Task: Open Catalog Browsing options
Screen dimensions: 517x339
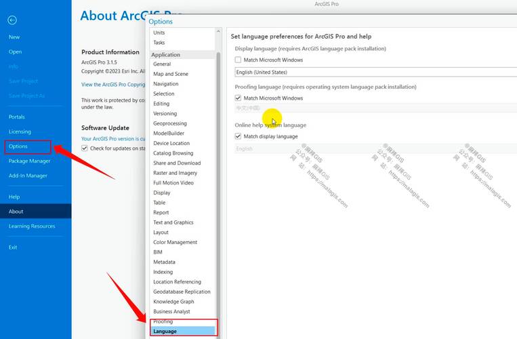Action: pos(173,153)
